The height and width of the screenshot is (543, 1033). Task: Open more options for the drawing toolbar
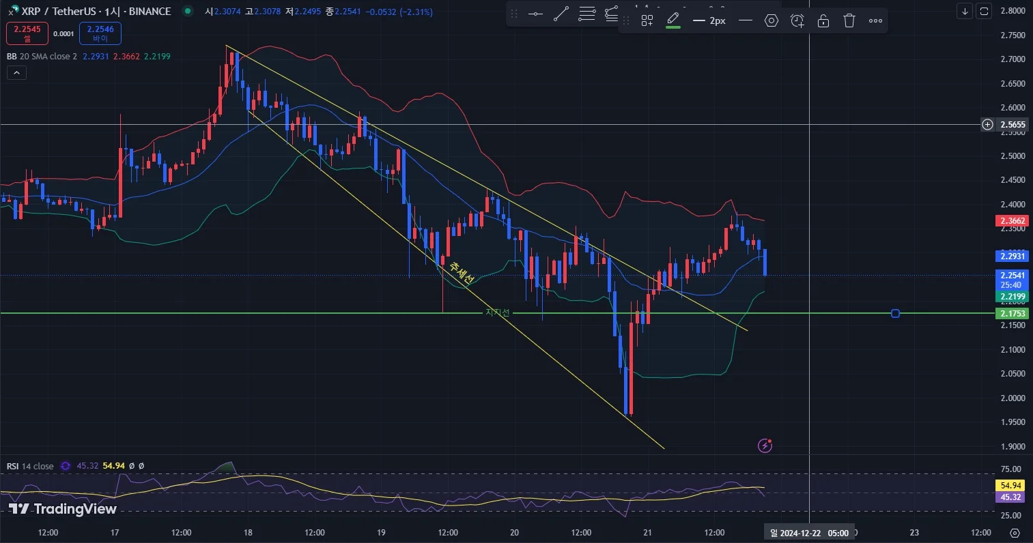click(x=875, y=21)
